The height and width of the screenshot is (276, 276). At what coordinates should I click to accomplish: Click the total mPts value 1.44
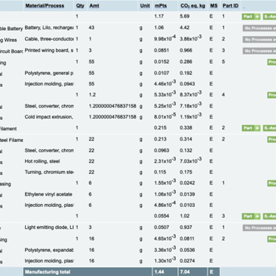pyautogui.click(x=159, y=272)
